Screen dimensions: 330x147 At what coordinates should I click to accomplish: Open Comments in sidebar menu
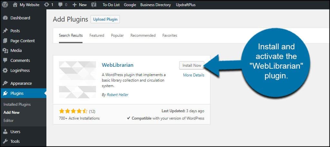coord(20,60)
